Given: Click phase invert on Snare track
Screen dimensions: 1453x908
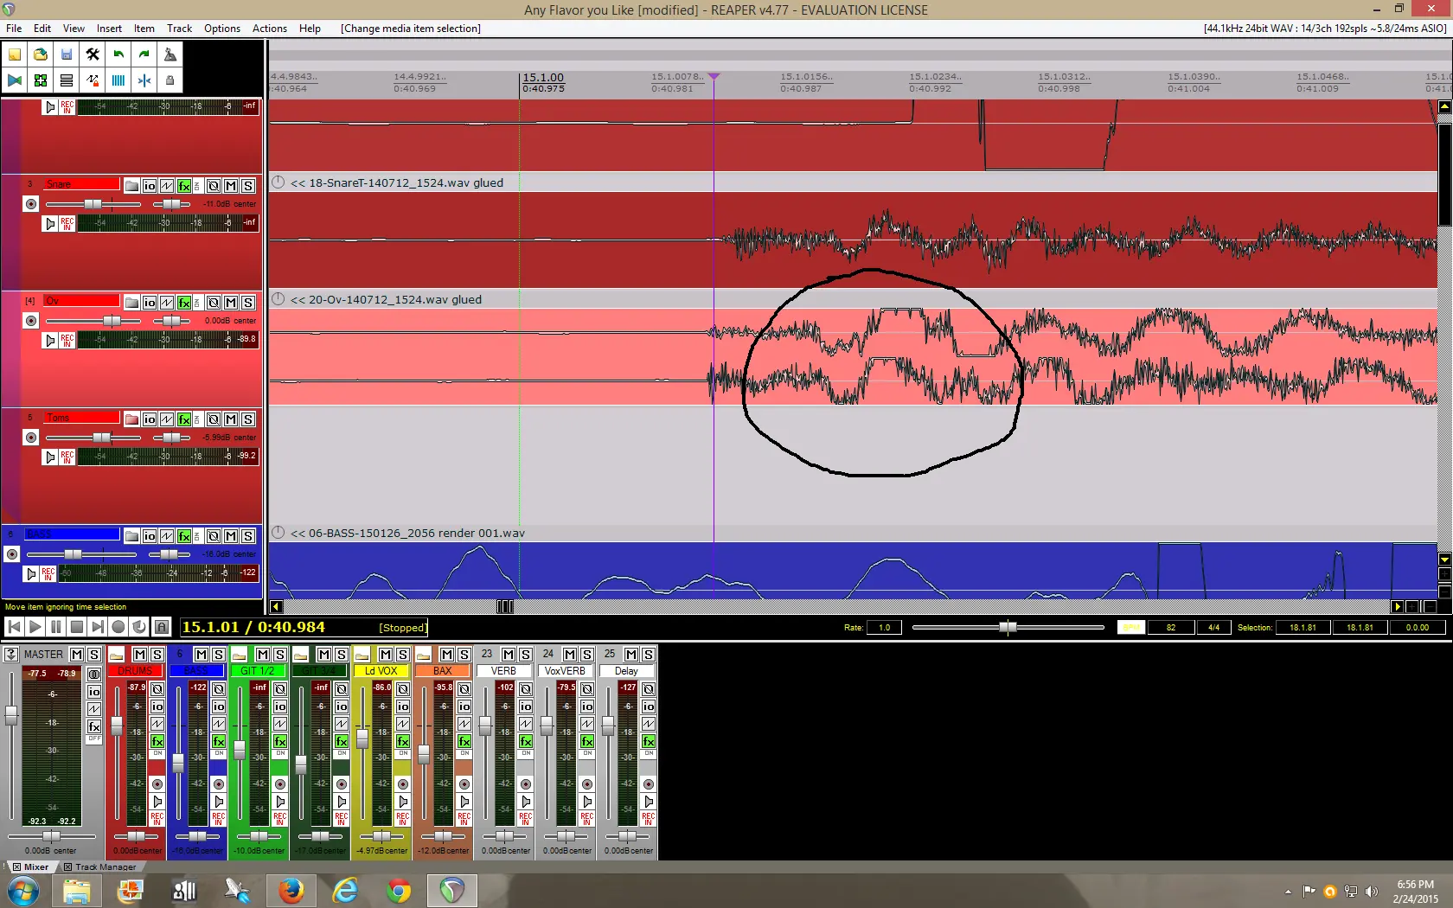Looking at the screenshot, I should tap(214, 186).
